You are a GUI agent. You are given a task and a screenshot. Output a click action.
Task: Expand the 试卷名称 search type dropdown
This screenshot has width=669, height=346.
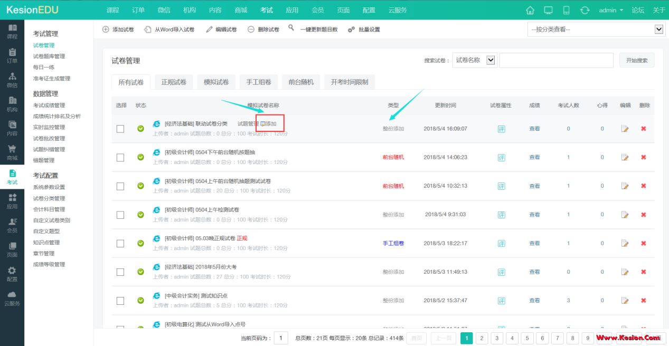click(474, 60)
